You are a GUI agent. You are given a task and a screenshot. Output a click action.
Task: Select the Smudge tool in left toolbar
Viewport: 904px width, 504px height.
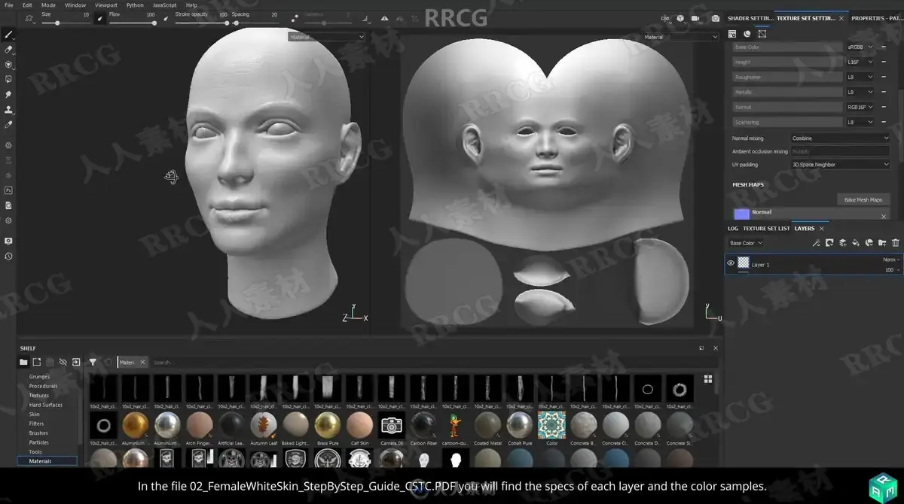pos(8,94)
